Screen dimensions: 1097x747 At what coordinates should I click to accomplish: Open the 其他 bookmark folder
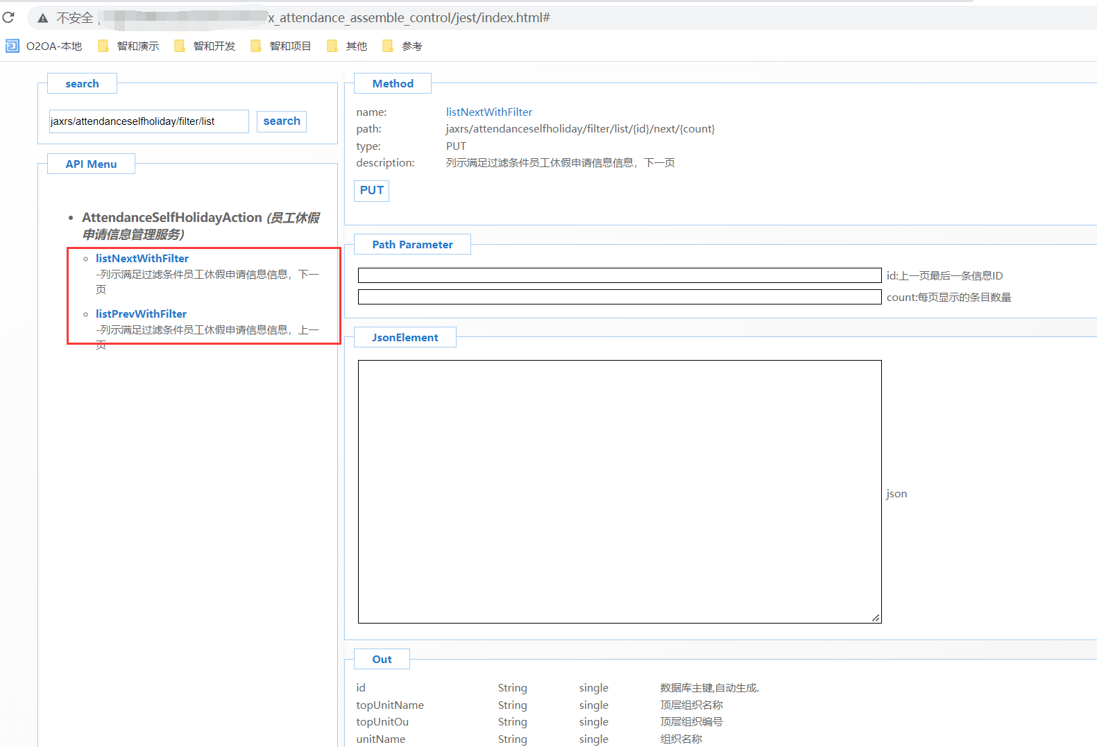(x=348, y=46)
